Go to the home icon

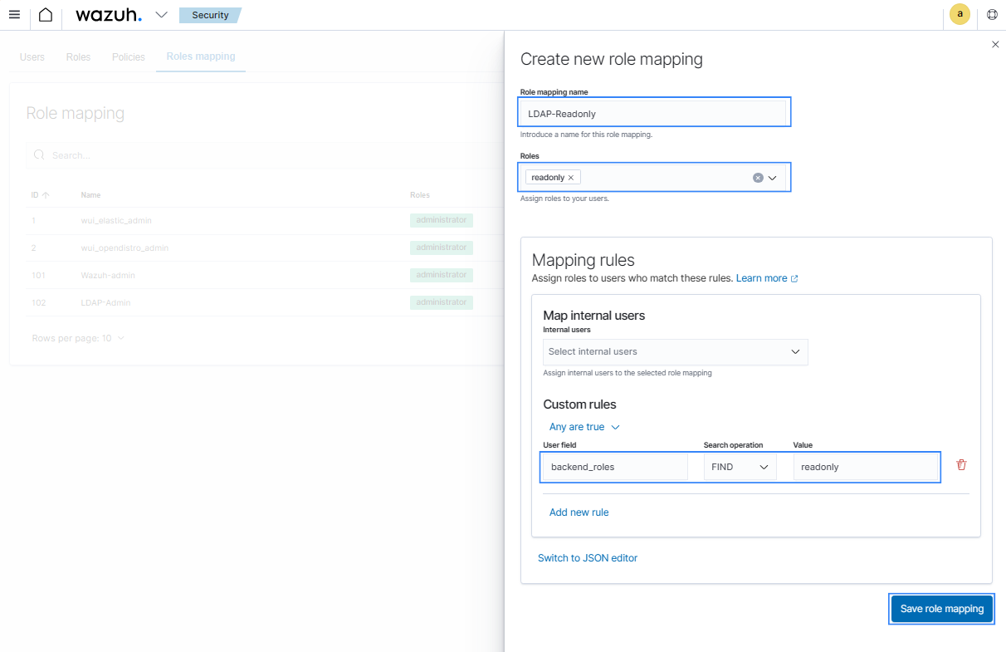tap(46, 15)
